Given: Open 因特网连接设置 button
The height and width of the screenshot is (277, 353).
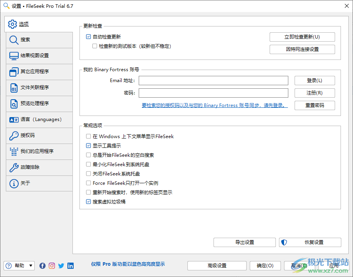Looking at the screenshot, I should pos(302,49).
